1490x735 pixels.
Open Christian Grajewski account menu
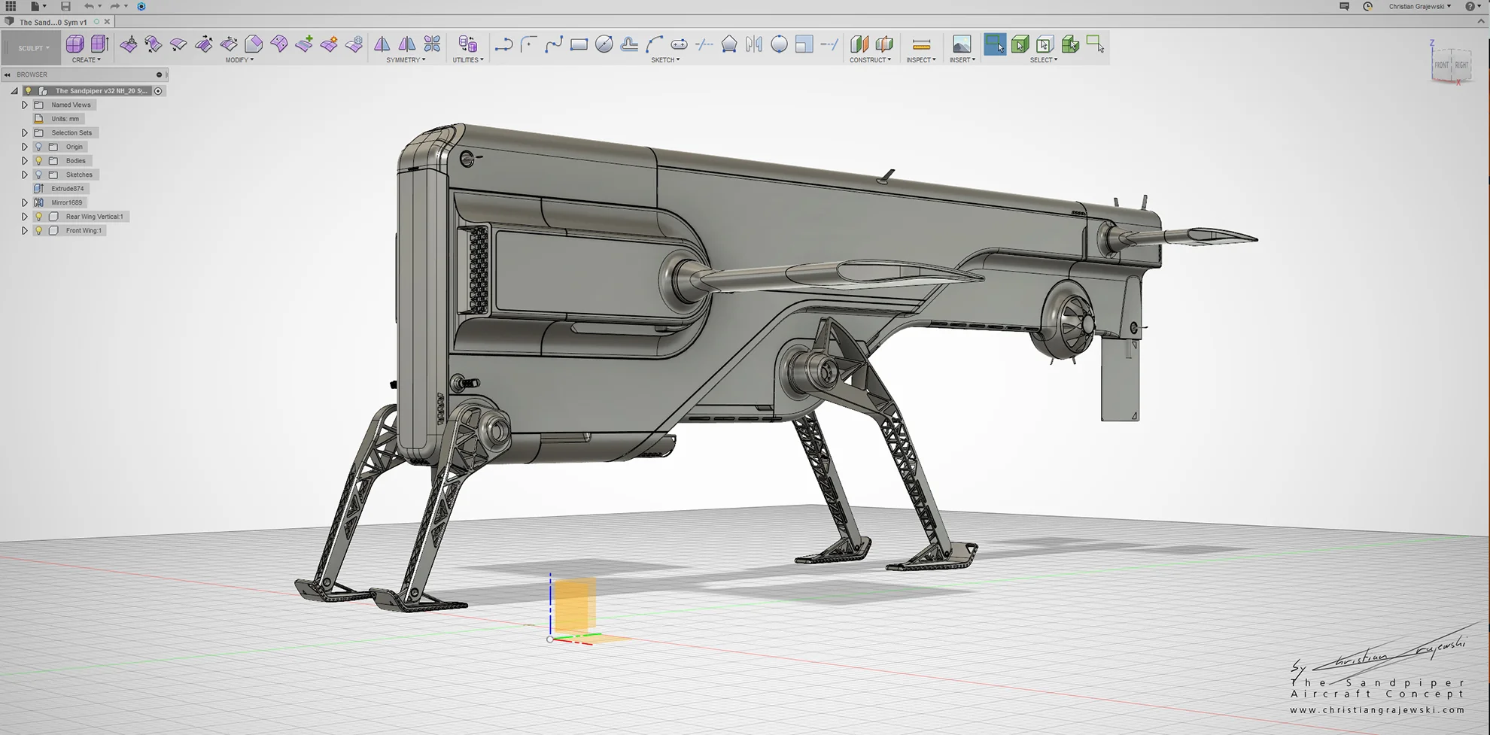(x=1420, y=6)
